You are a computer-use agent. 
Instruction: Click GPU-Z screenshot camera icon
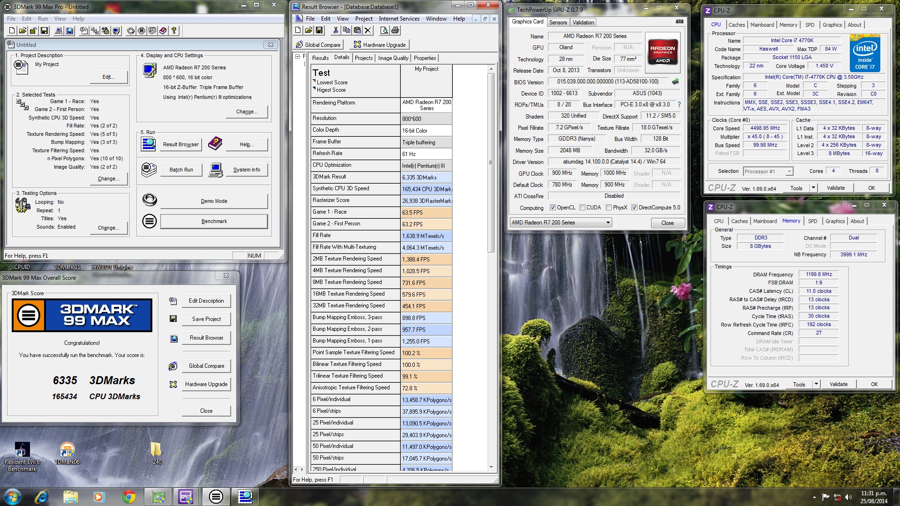[679, 22]
